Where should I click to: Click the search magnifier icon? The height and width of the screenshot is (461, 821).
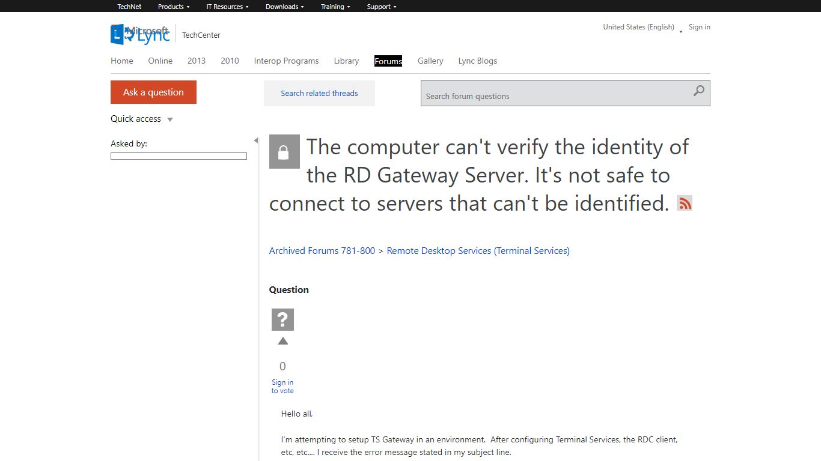tap(698, 91)
